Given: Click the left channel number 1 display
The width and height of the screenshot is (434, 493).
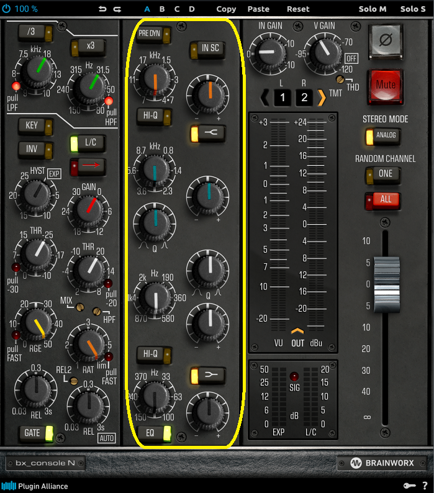Looking at the screenshot, I should click(x=282, y=97).
